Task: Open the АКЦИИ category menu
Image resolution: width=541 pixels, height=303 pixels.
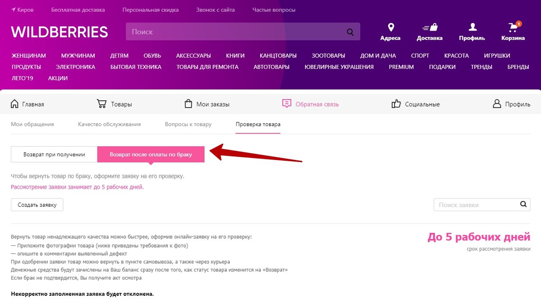Action: coord(58,78)
